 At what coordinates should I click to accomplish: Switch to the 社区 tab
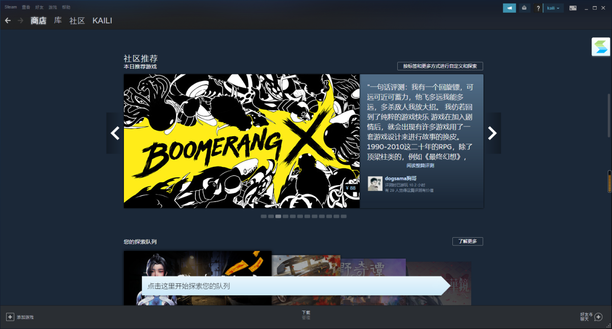point(77,20)
